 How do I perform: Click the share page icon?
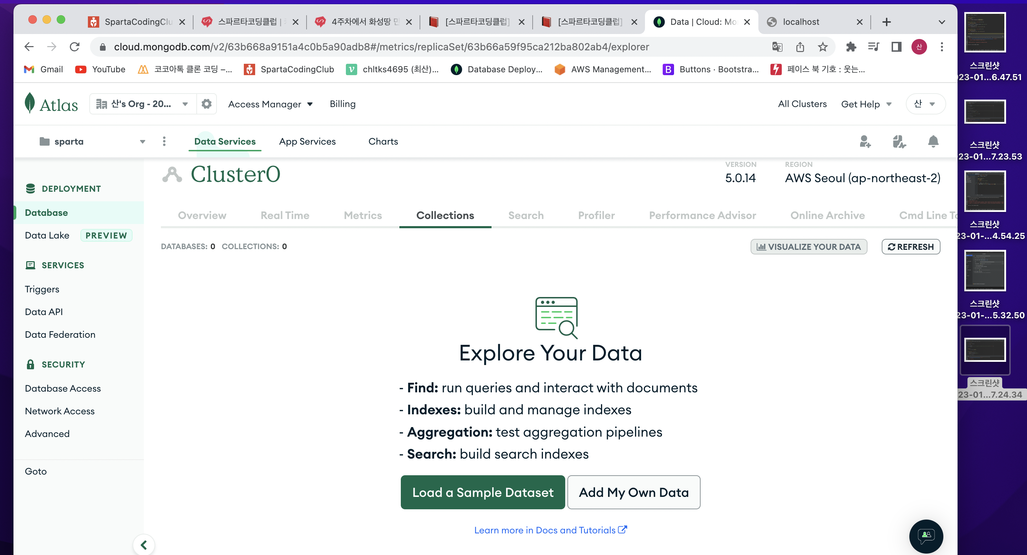tap(800, 47)
